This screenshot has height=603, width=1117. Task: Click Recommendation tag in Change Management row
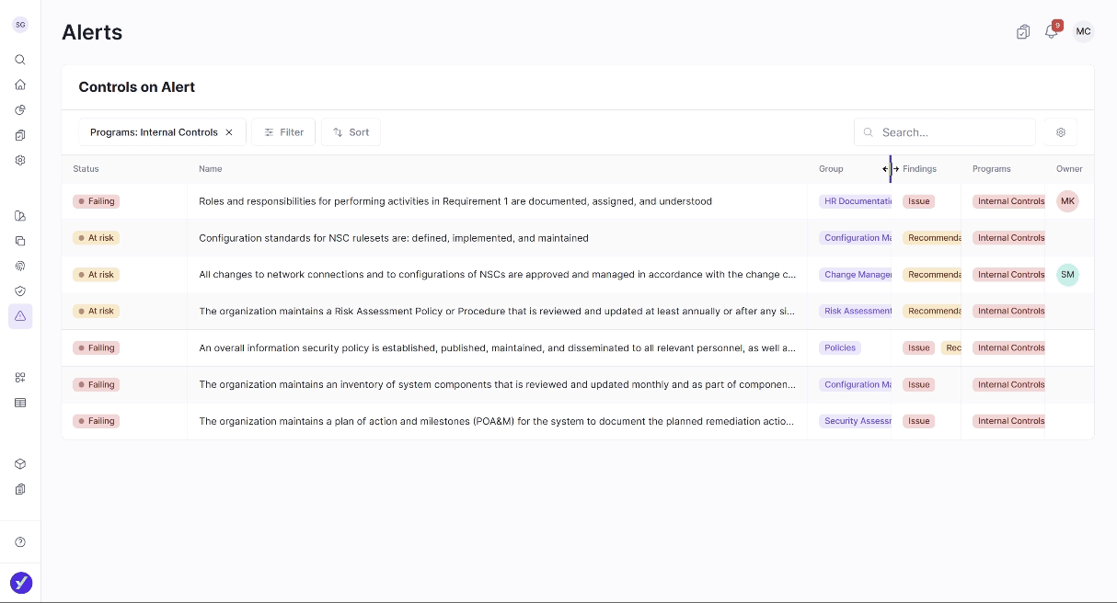click(x=932, y=275)
